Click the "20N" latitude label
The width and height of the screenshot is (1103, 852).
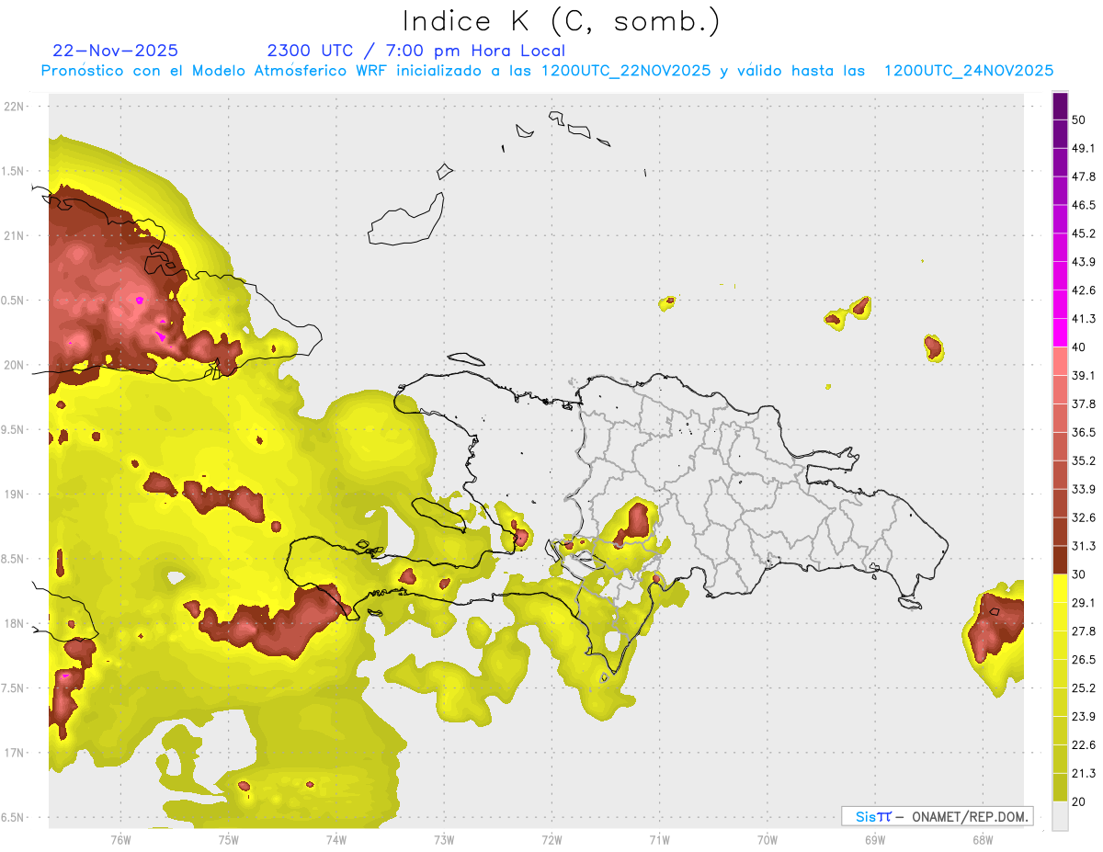(14, 365)
